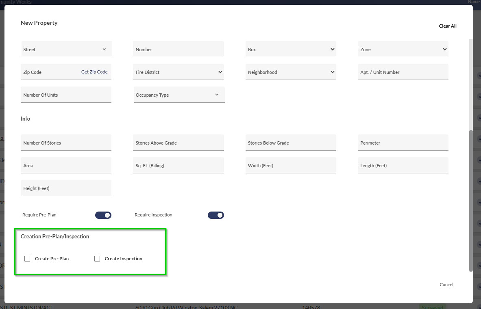Click the Get Zip Code link
The height and width of the screenshot is (309, 481).
click(94, 72)
